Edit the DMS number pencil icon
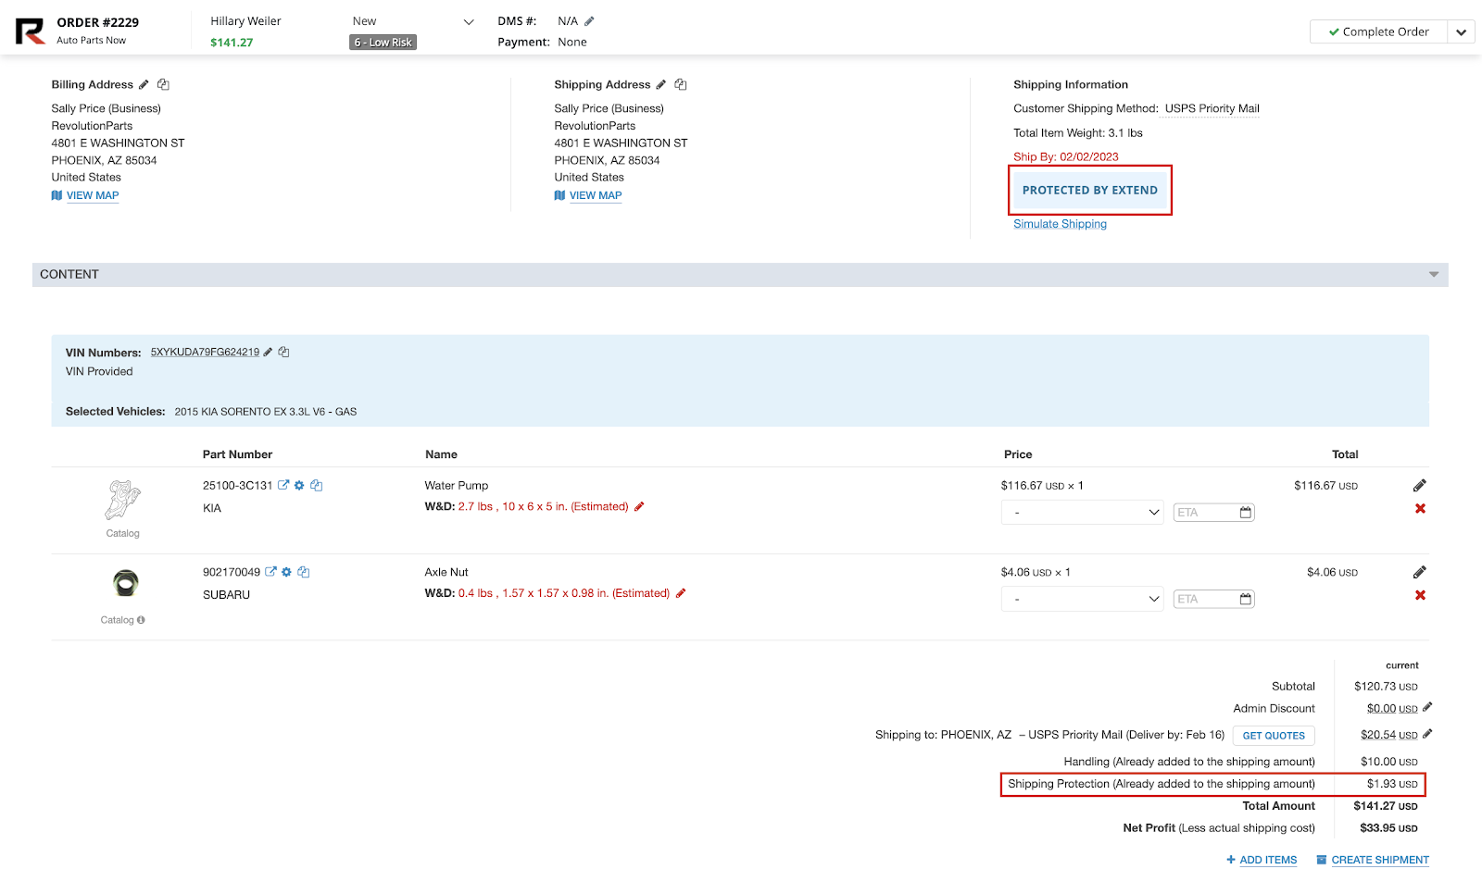This screenshot has height=894, width=1482. (x=589, y=21)
